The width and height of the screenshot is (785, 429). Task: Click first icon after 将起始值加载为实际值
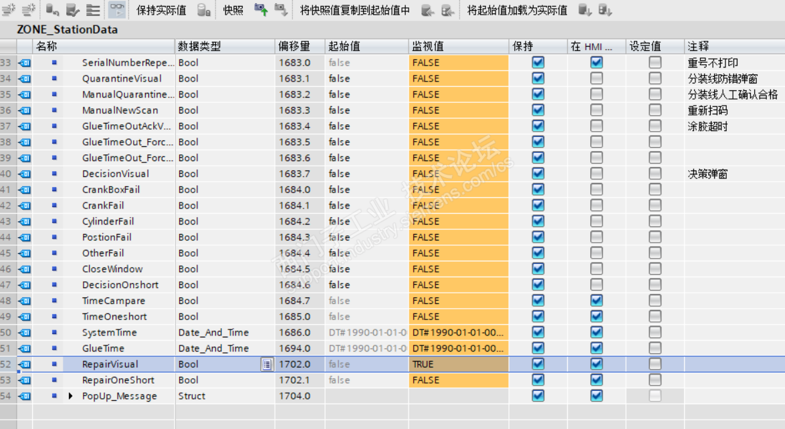click(x=585, y=9)
